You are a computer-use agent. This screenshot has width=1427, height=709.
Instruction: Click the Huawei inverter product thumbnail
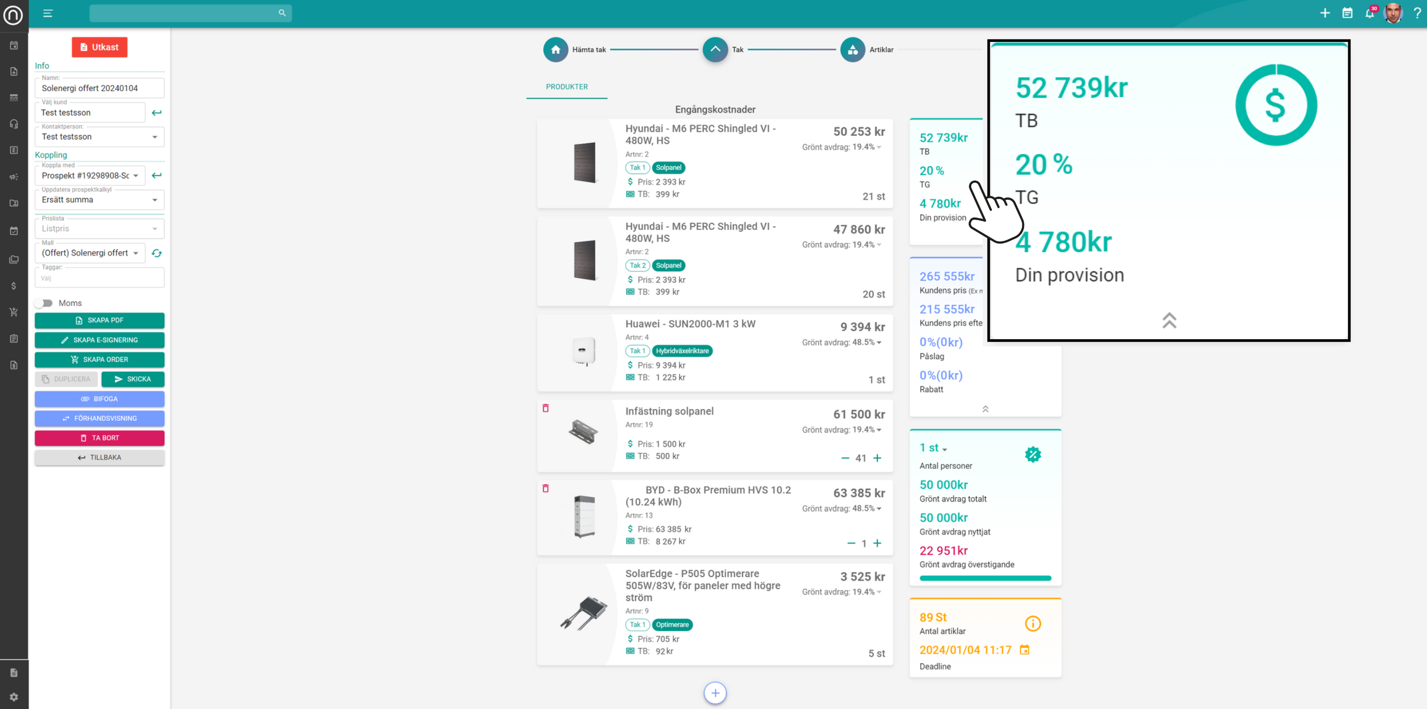pyautogui.click(x=583, y=351)
